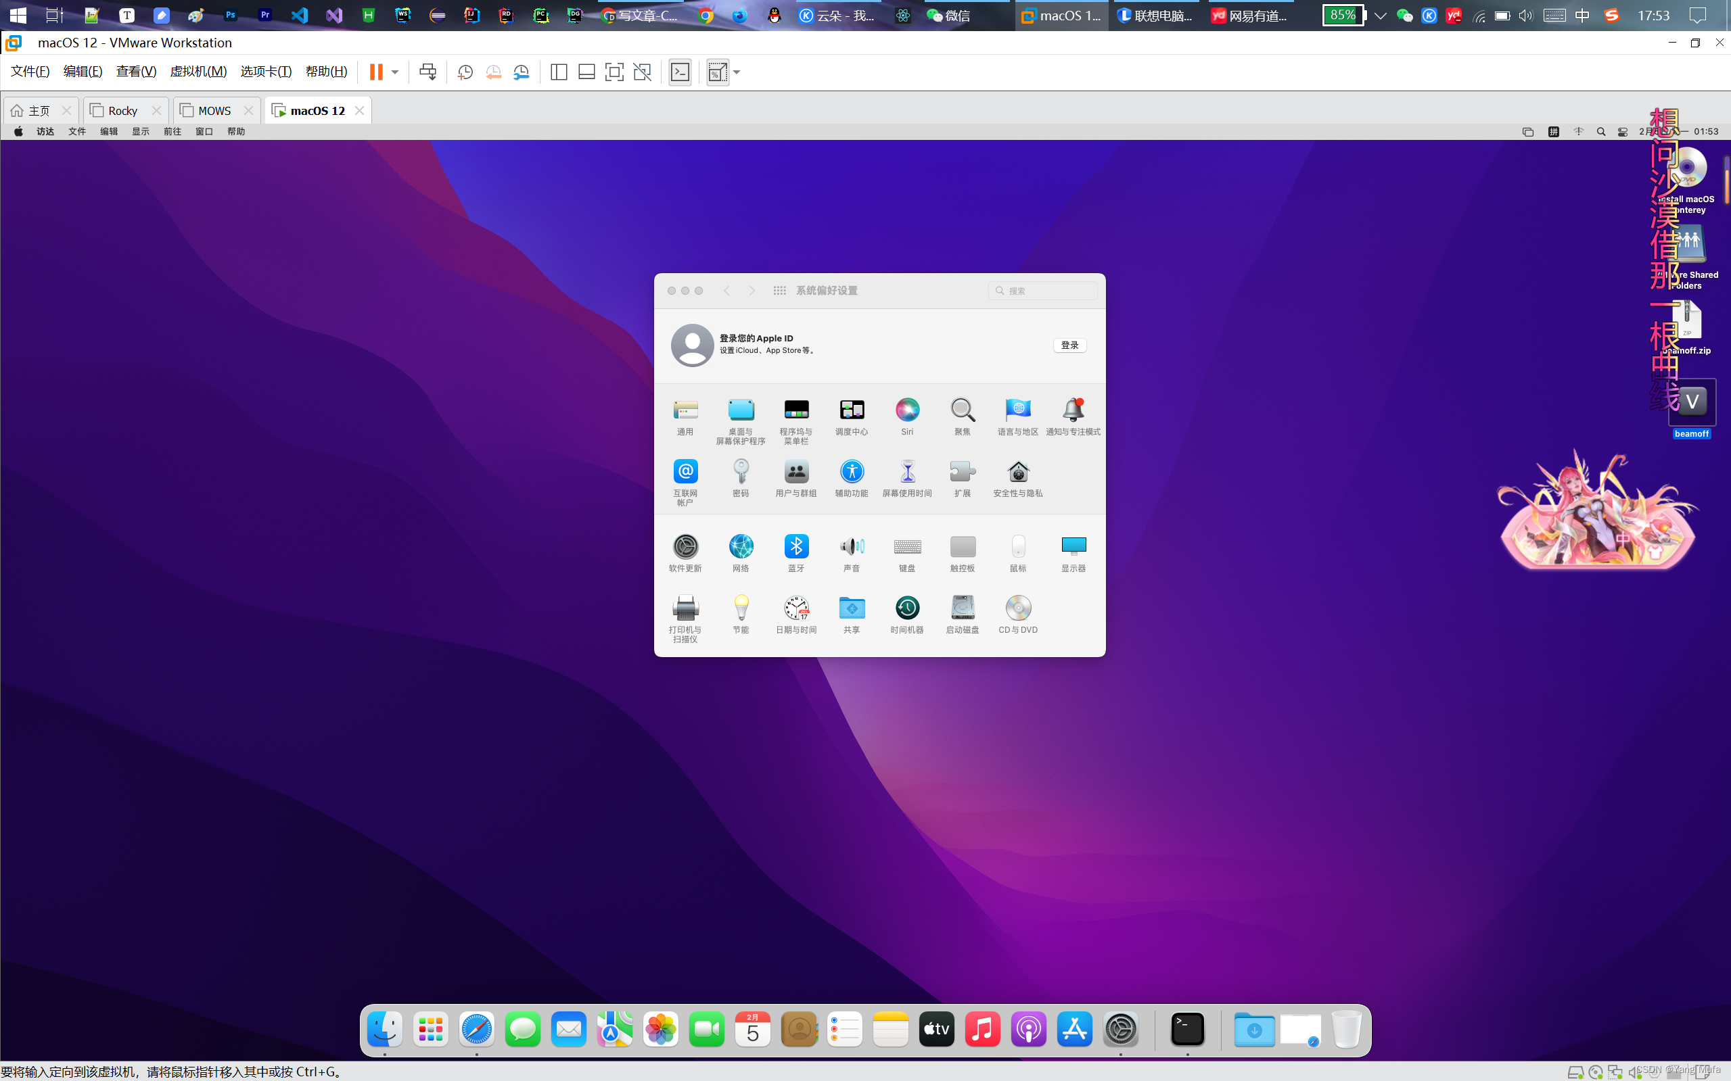1731x1081 pixels.
Task: Open the Displays (显示器) preference icon
Action: pos(1073,547)
